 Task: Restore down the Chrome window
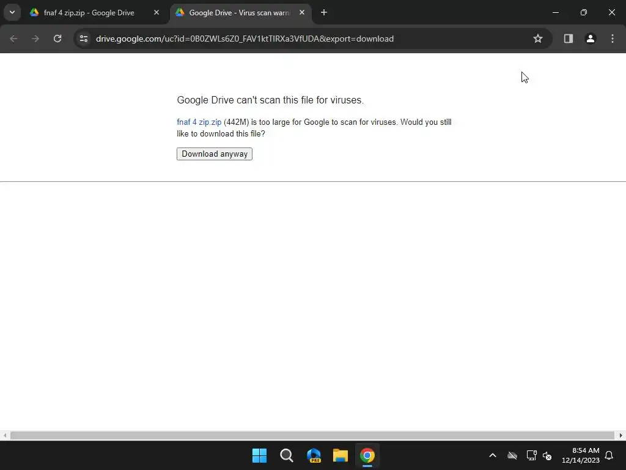(584, 12)
